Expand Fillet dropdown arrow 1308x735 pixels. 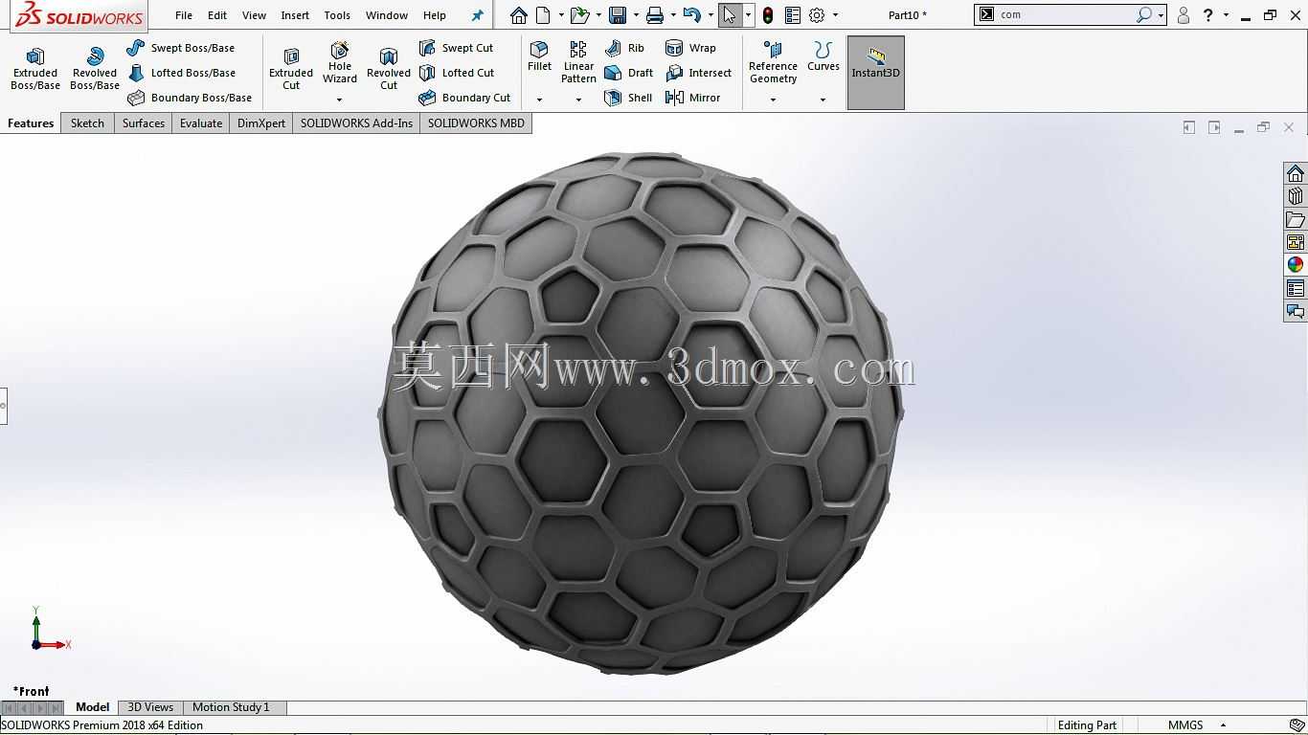pyautogui.click(x=539, y=100)
